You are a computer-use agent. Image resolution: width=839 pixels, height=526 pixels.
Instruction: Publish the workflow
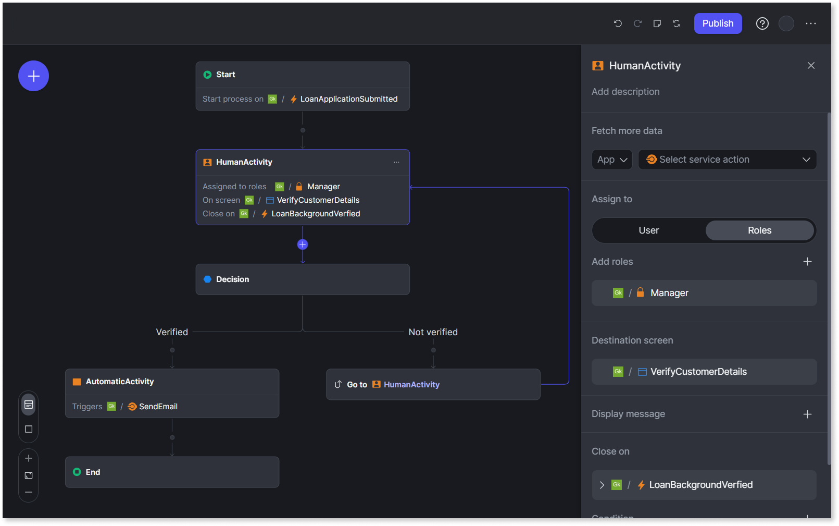(718, 23)
